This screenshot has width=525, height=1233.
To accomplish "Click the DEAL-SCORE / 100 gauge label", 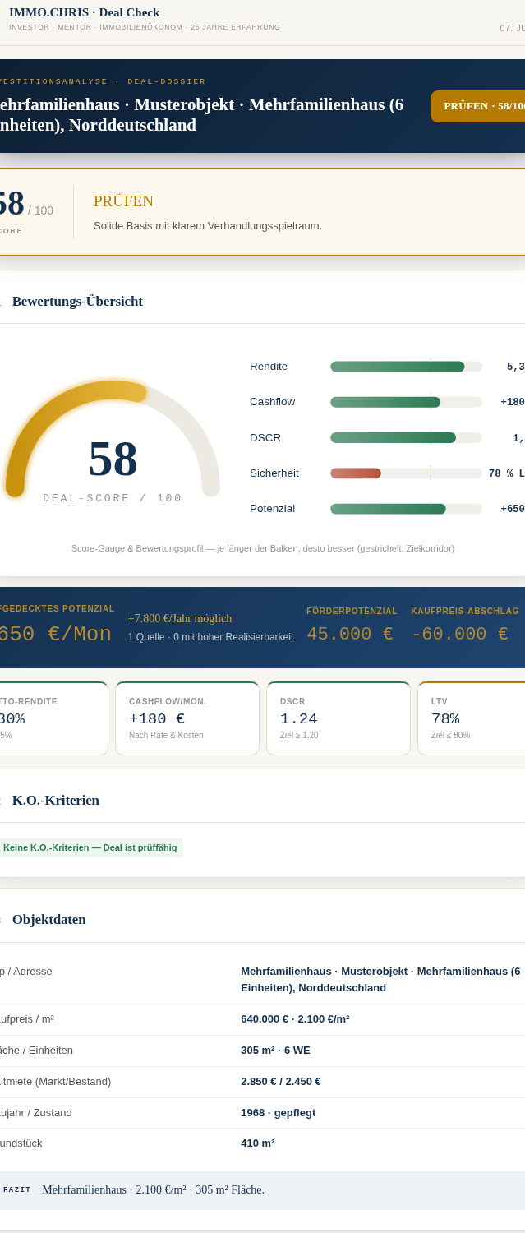I will click(x=113, y=498).
